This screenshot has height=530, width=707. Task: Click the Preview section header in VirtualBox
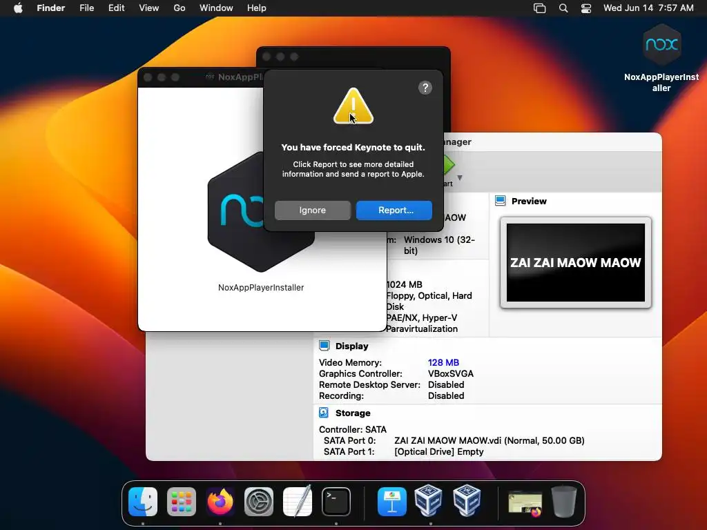click(528, 201)
